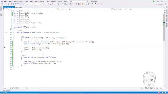Undo the last edit using the toolbar arrow
Screen dimensions: 168x94
coord(18,4)
